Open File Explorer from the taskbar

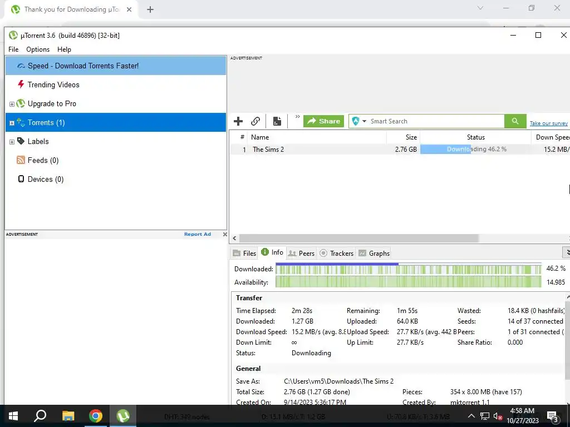point(68,416)
